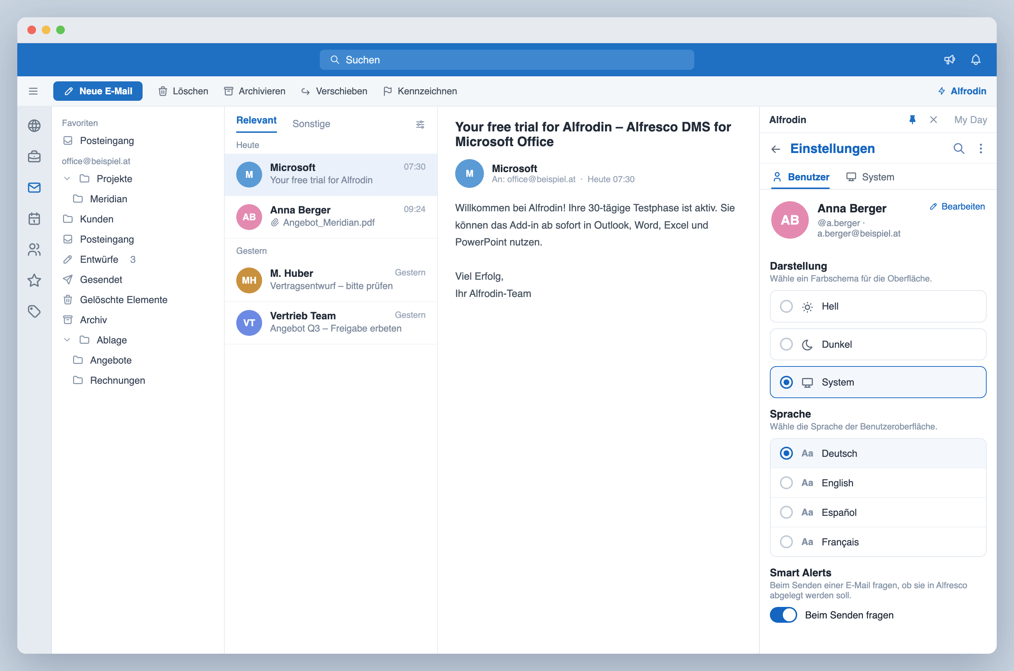Open the three-dot menu in Einstellungen
This screenshot has width=1014, height=671.
pos(981,149)
